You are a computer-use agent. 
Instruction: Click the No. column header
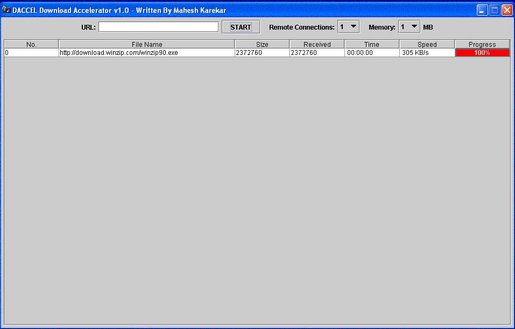point(32,44)
